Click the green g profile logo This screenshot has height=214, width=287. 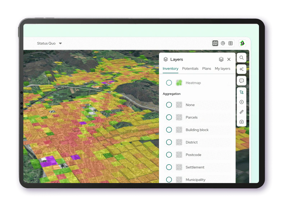tap(242, 43)
